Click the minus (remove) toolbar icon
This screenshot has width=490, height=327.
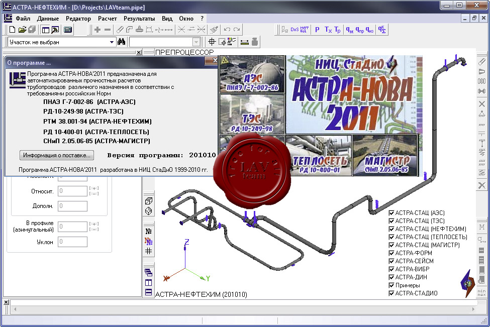[108, 30]
